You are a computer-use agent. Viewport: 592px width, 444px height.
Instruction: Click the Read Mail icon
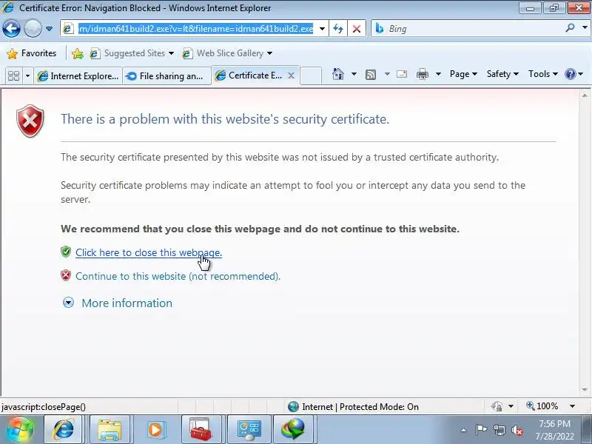pyautogui.click(x=402, y=74)
